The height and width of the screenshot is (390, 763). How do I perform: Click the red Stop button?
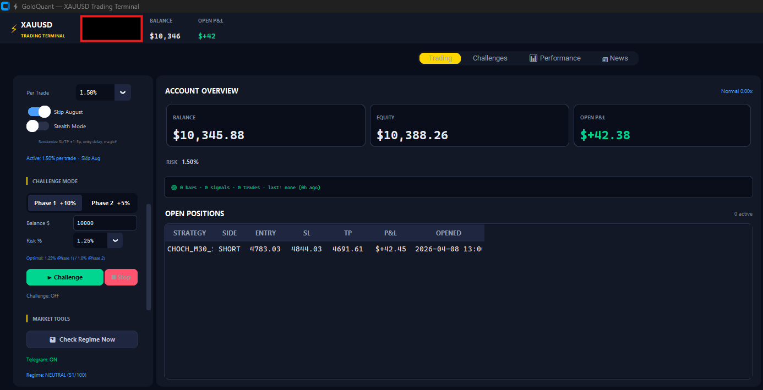(121, 277)
